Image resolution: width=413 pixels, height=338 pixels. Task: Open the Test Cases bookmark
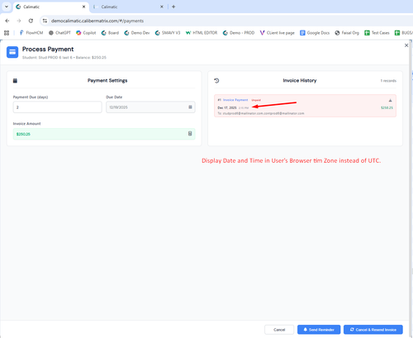point(377,33)
